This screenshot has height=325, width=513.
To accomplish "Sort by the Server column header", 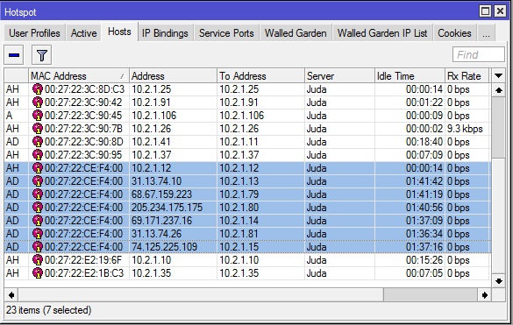I will coord(339,76).
